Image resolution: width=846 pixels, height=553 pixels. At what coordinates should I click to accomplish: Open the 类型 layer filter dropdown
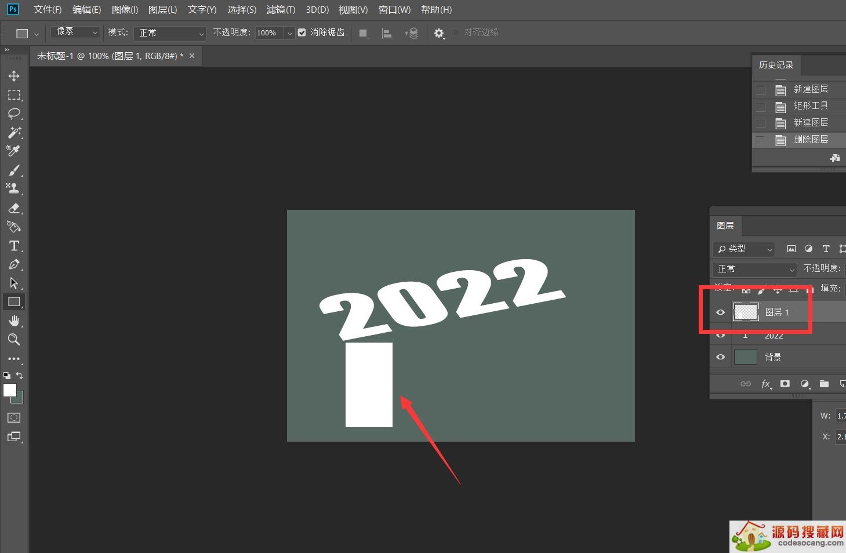tap(743, 249)
